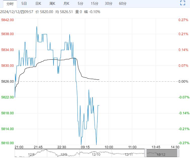The height and width of the screenshot is (158, 190).
Task: Choose the 15分 interval tab
Action: [94, 4]
